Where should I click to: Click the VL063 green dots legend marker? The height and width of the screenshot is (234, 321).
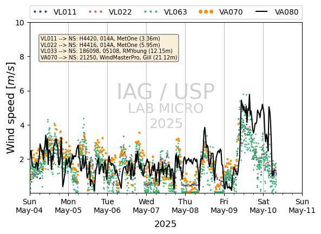(x=150, y=12)
